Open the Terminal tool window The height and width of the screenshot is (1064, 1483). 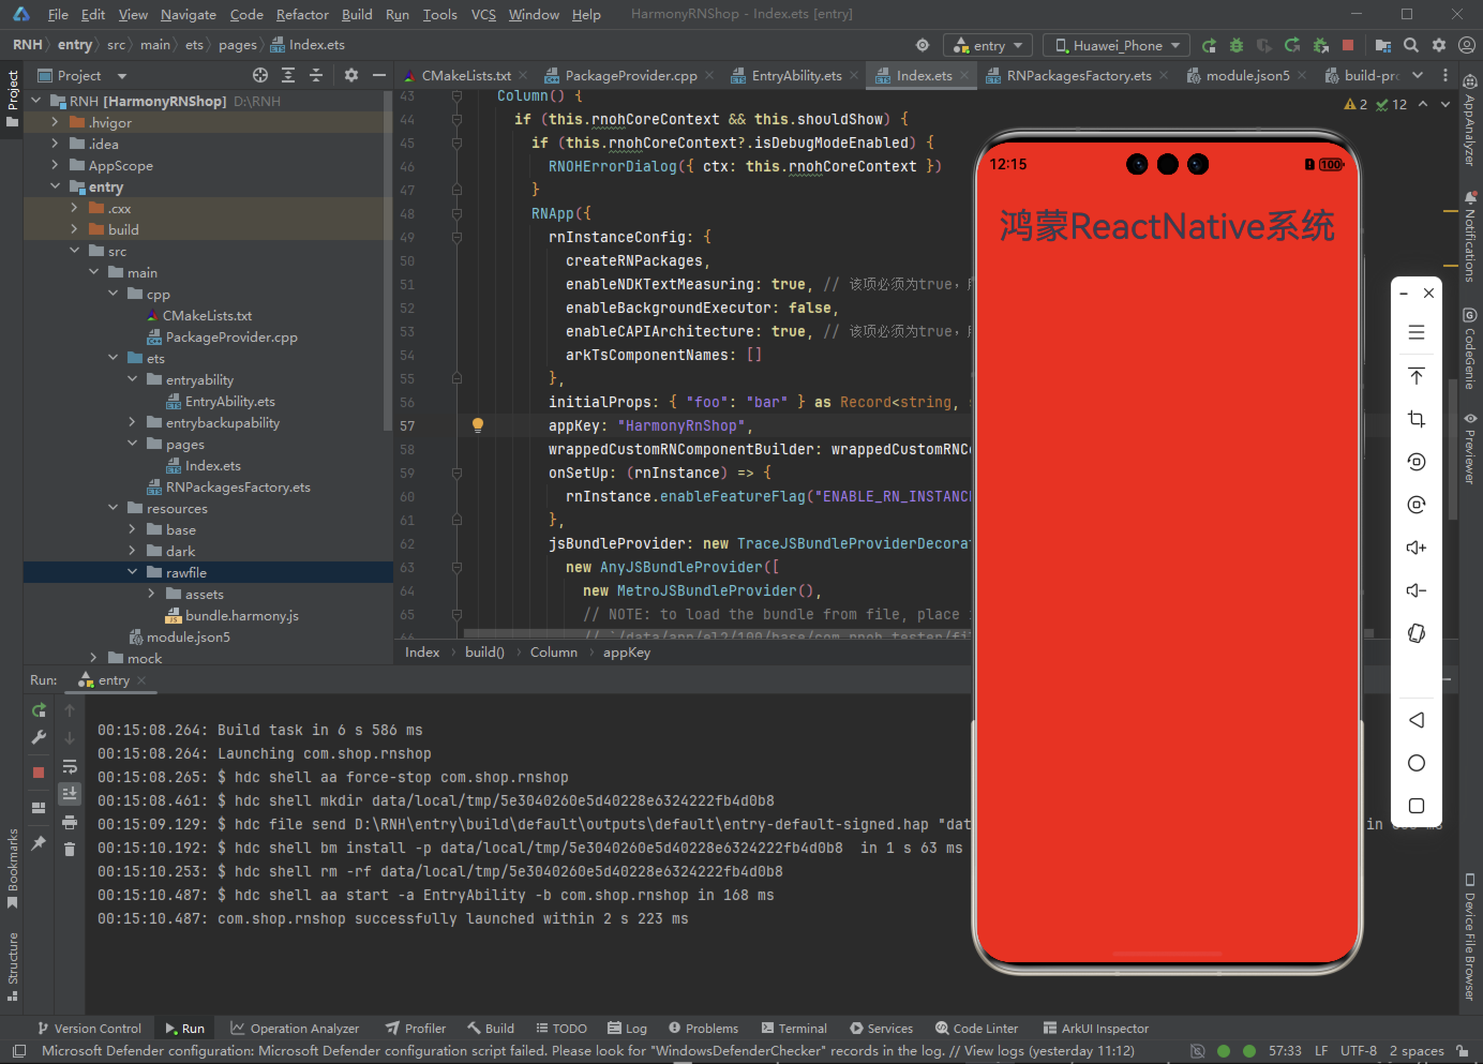pos(794,1028)
